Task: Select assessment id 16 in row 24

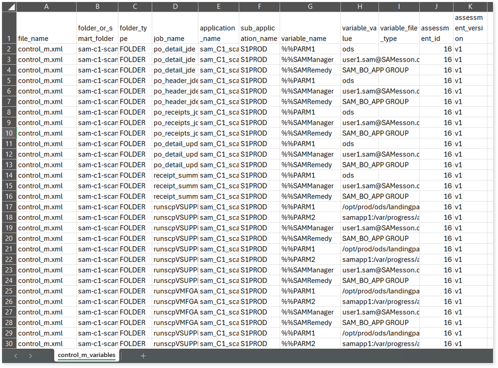Action: click(x=436, y=280)
